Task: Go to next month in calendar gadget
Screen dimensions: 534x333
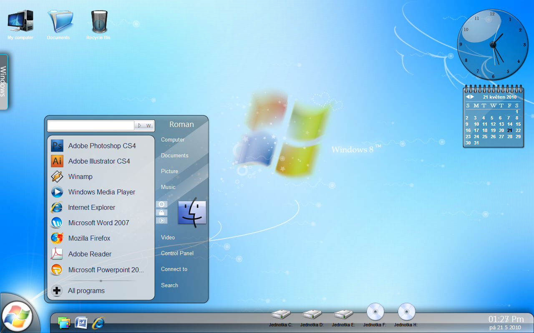Action: 472,97
